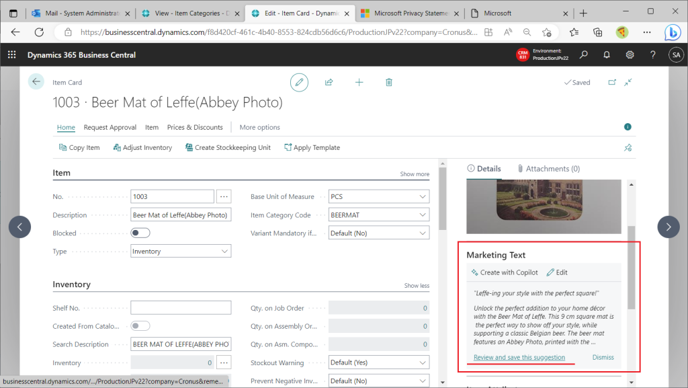688x388 pixels.
Task: Click Create with Copilot button
Action: (505, 272)
